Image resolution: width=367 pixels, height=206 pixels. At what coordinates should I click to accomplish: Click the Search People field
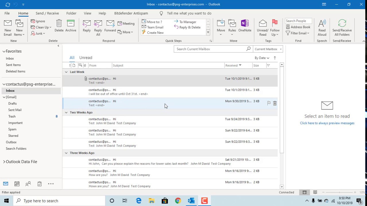tap(298, 21)
